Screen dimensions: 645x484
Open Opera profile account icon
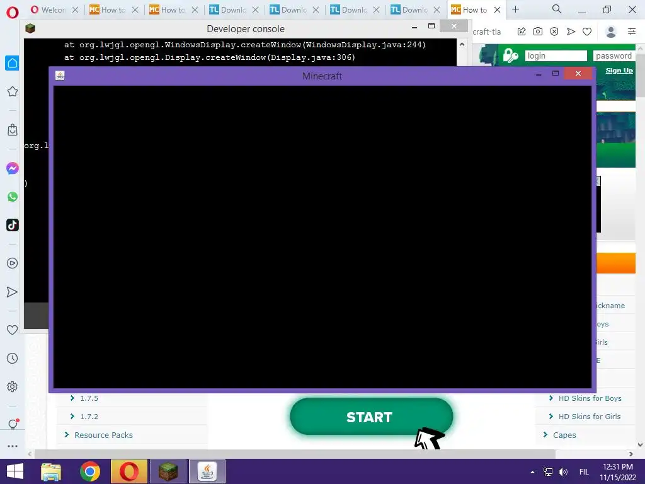tap(611, 32)
